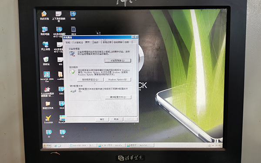Viewport: 261px width, 163px height.
Task: Select the Network Neighborhood globe icon
Action: coord(45,46)
